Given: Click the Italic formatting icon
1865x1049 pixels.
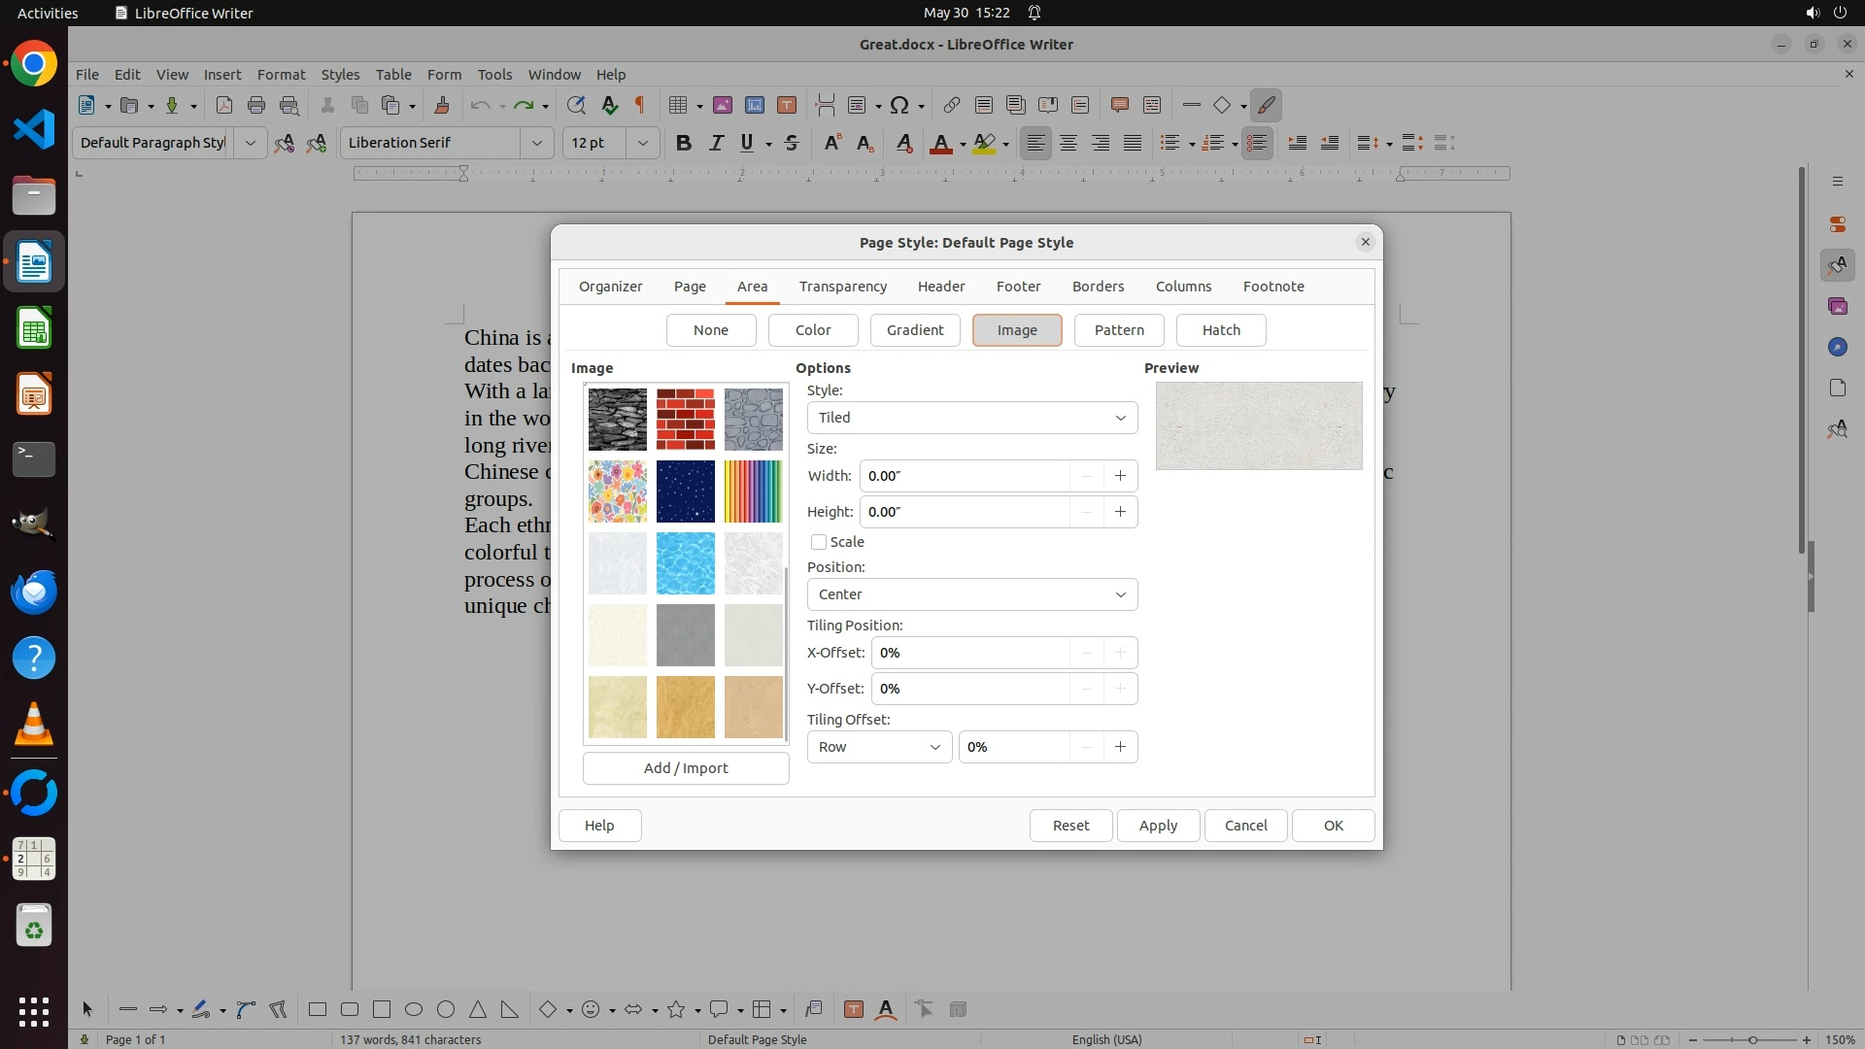Looking at the screenshot, I should [x=716, y=143].
